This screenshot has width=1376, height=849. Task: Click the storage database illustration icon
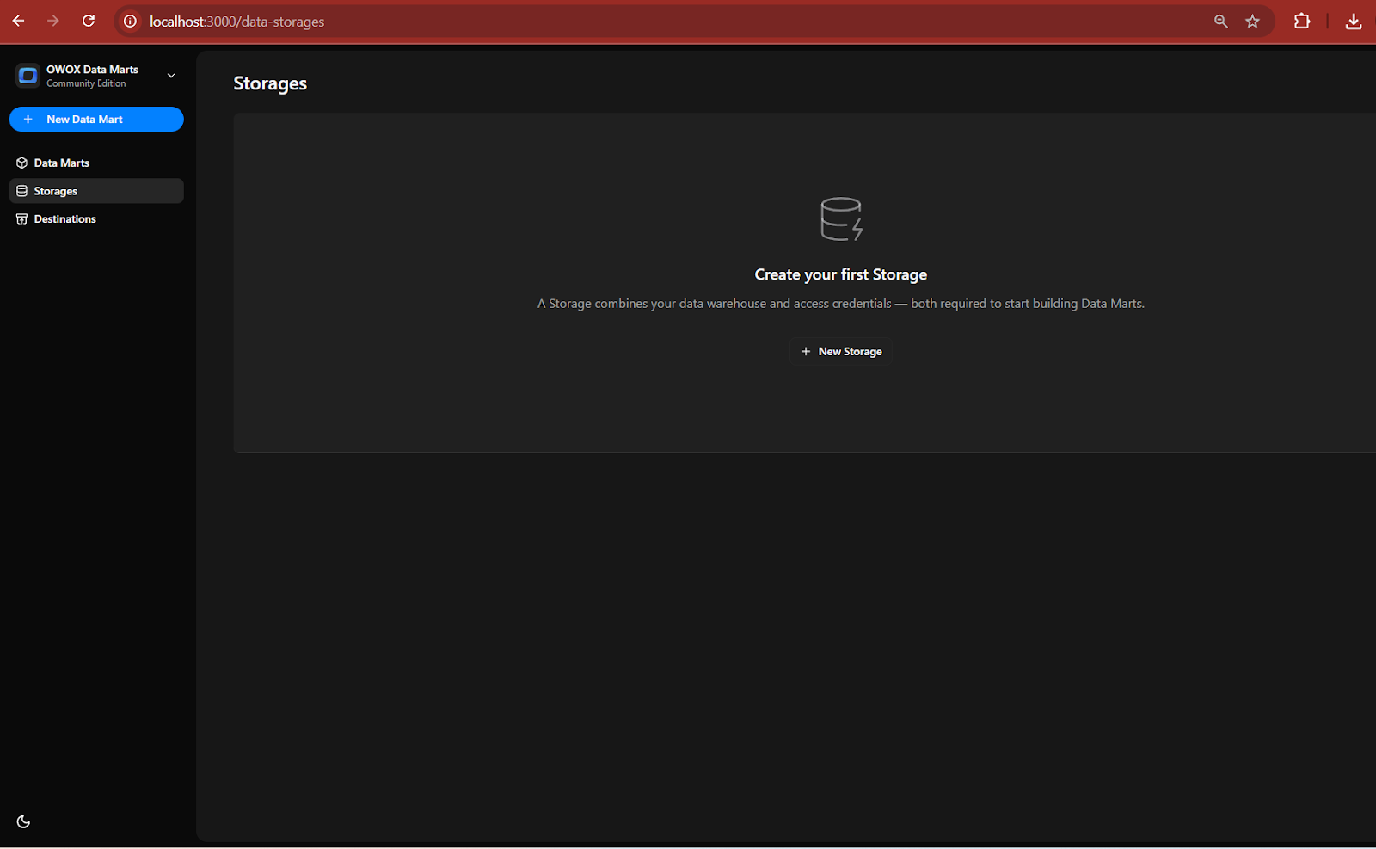coord(840,218)
